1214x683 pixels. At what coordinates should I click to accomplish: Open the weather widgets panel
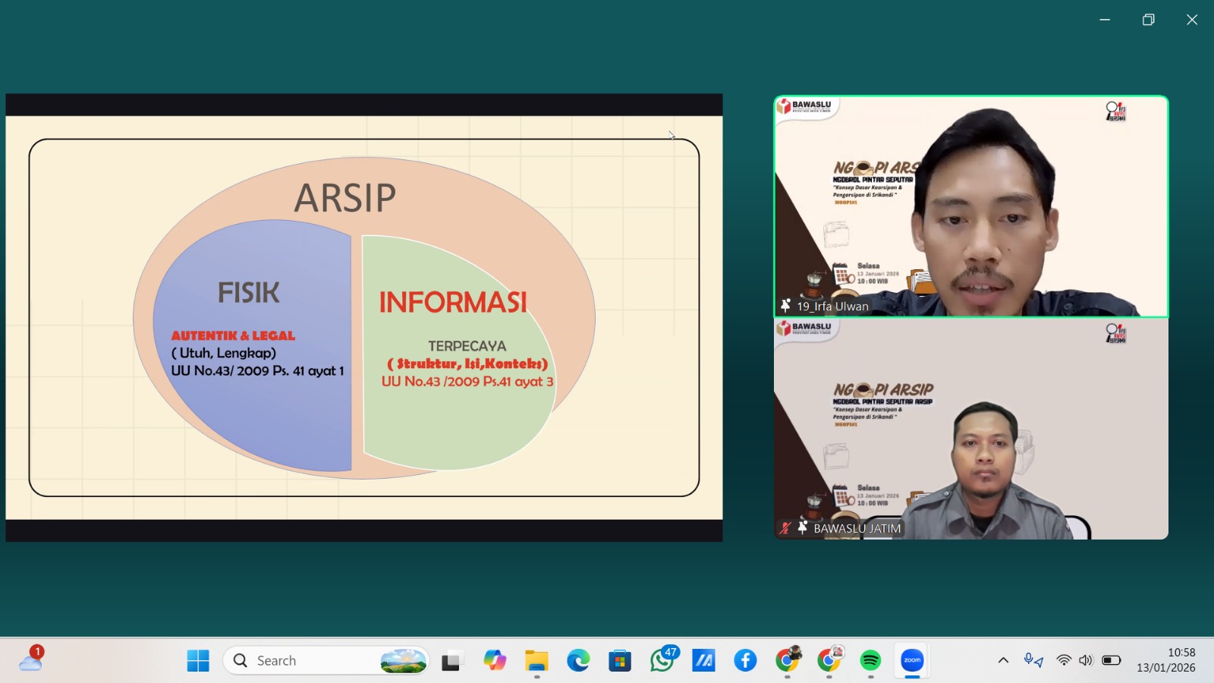click(31, 659)
